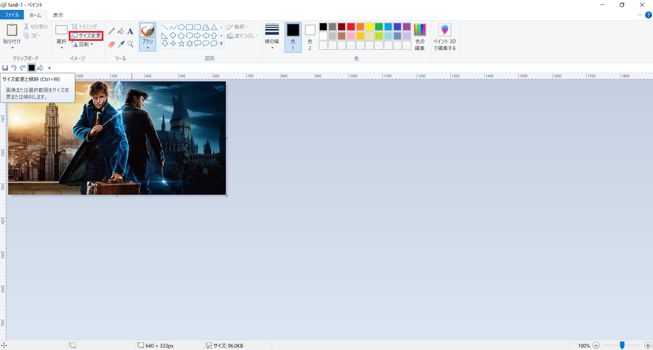Image resolution: width=653 pixels, height=350 pixels.
Task: Open Customize Quick Access Toolbar arrow
Action: click(50, 68)
